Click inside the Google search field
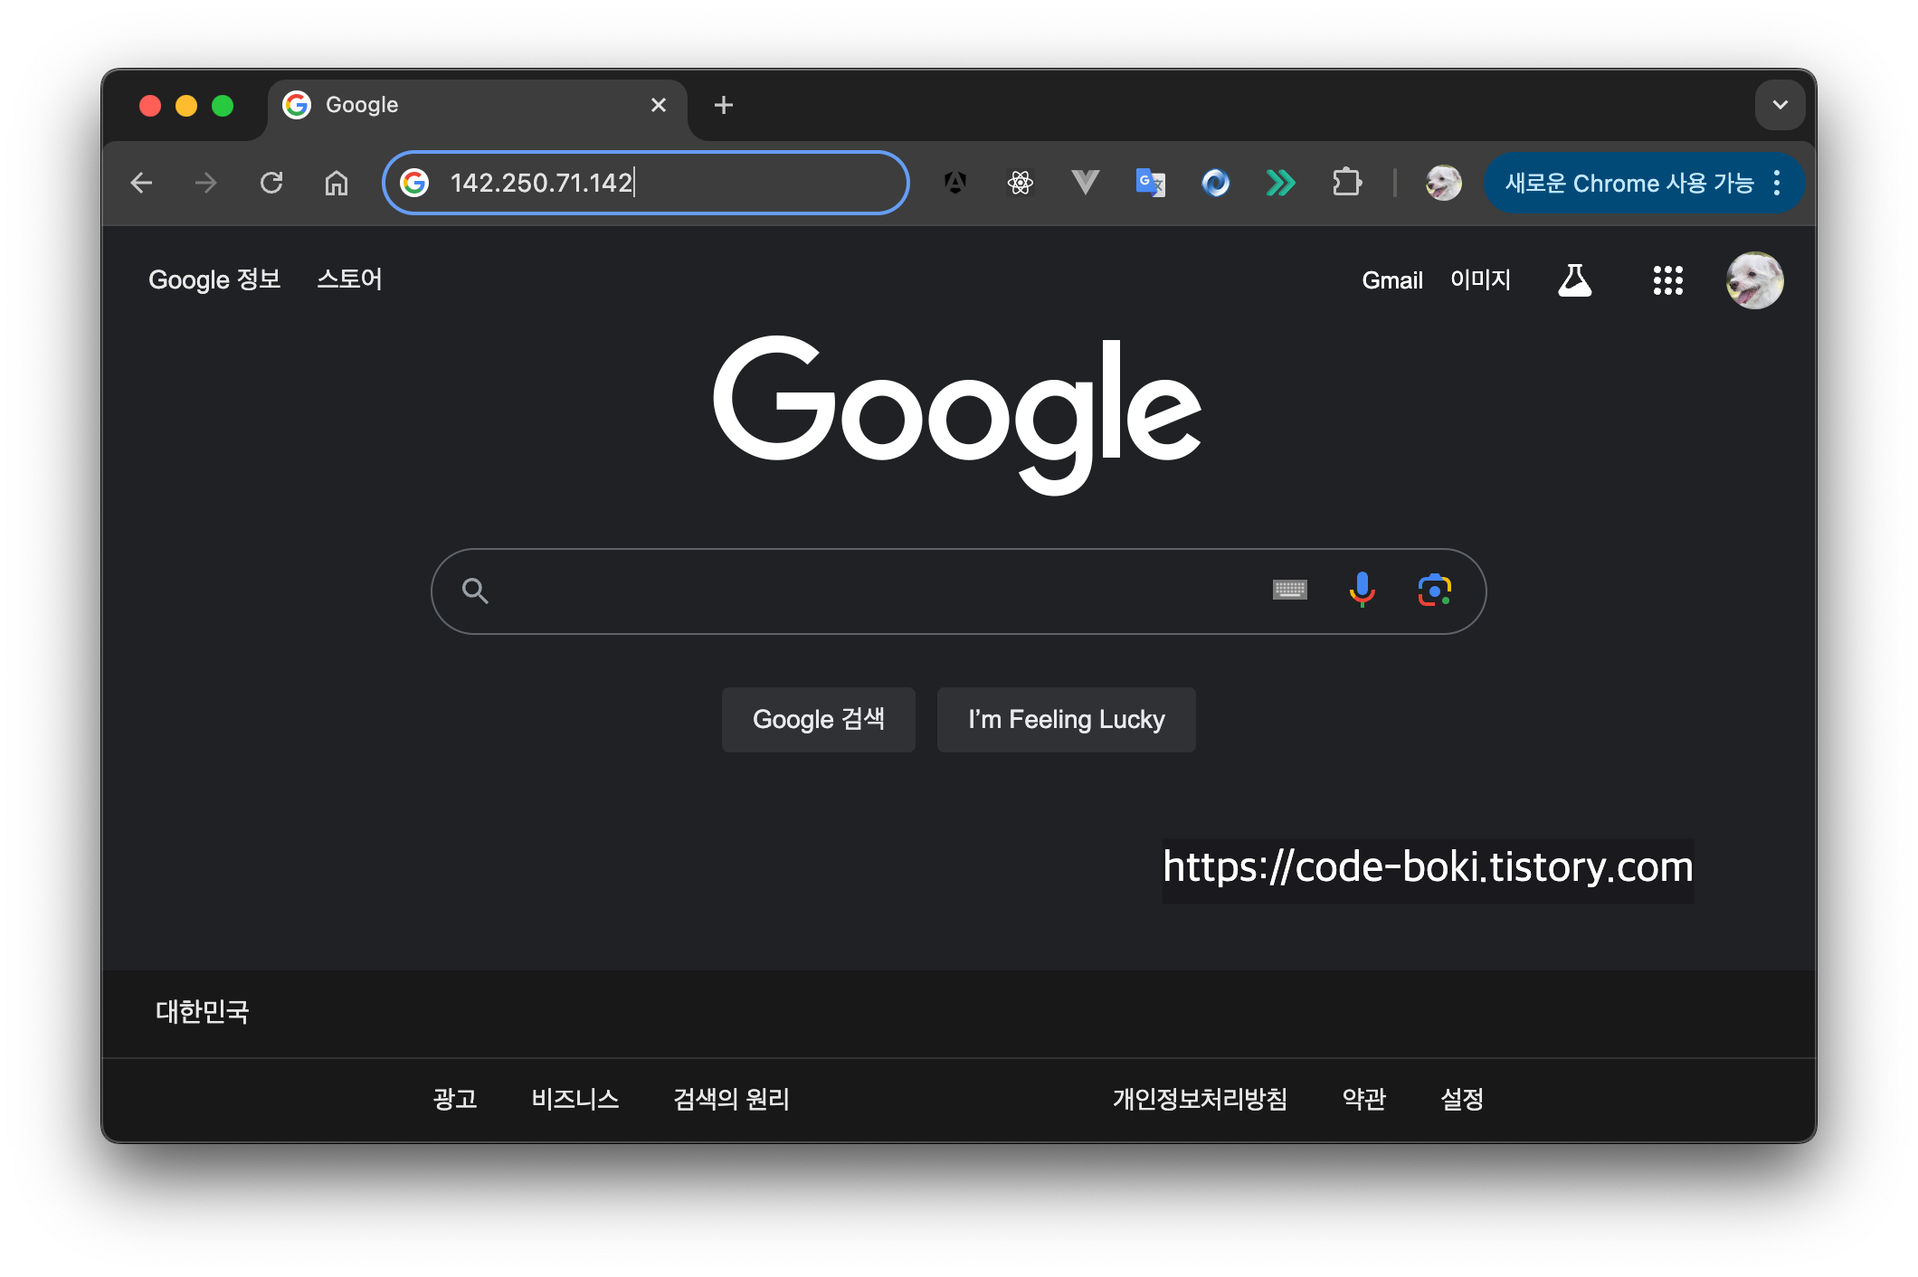This screenshot has height=1277, width=1918. [x=869, y=591]
